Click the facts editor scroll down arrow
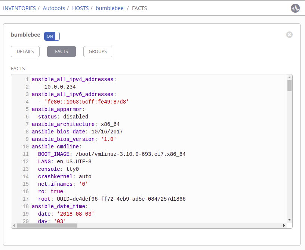Screen dimensions: 305x250 click(x=289, y=220)
